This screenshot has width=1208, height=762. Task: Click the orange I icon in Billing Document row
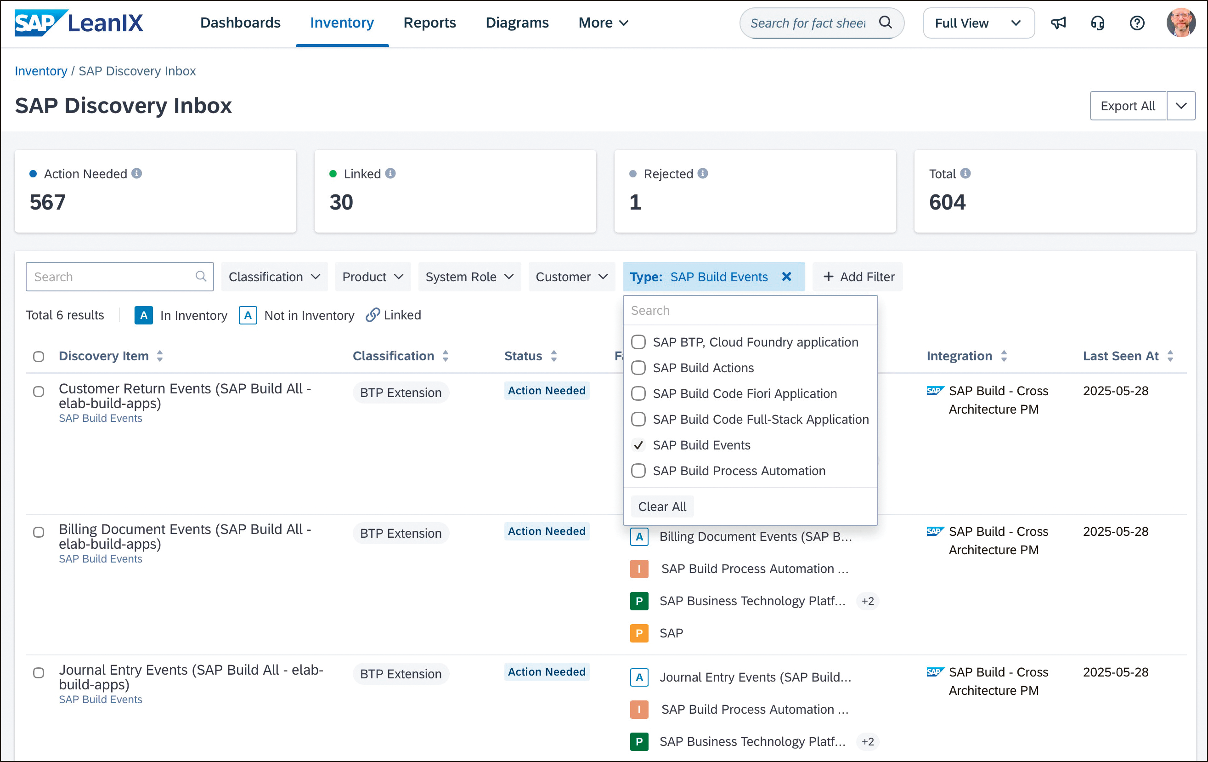(x=639, y=569)
